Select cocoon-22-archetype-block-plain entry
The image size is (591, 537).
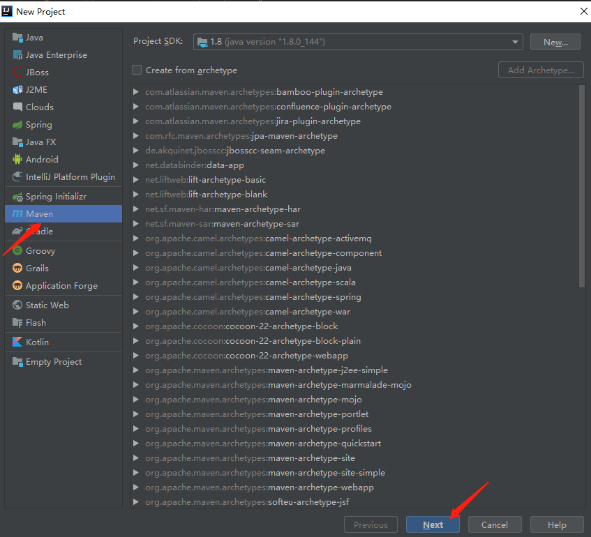253,340
